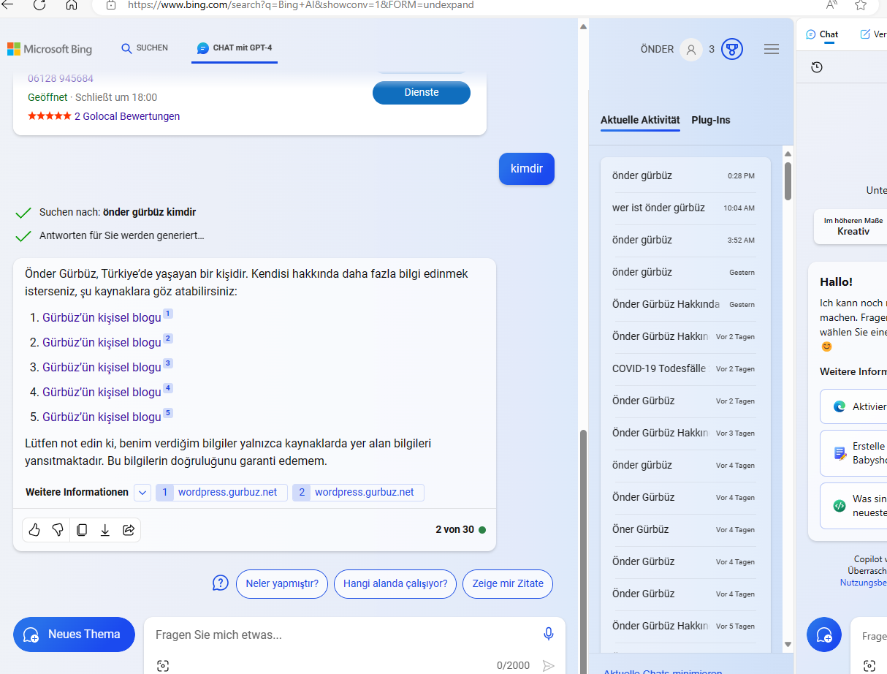Export the answer with the download icon
Image resolution: width=887 pixels, height=674 pixels.
(x=105, y=530)
